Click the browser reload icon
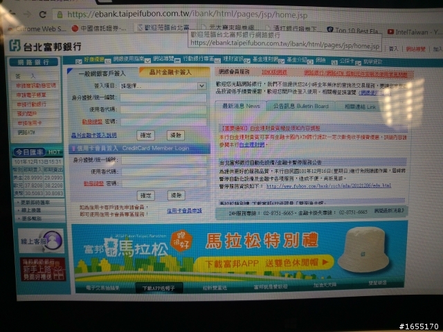The height and width of the screenshot is (332, 443). pos(43,14)
